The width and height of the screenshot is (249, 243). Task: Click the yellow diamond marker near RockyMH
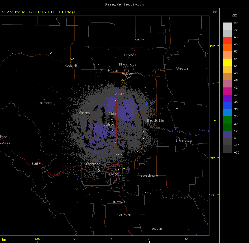(x=72, y=59)
